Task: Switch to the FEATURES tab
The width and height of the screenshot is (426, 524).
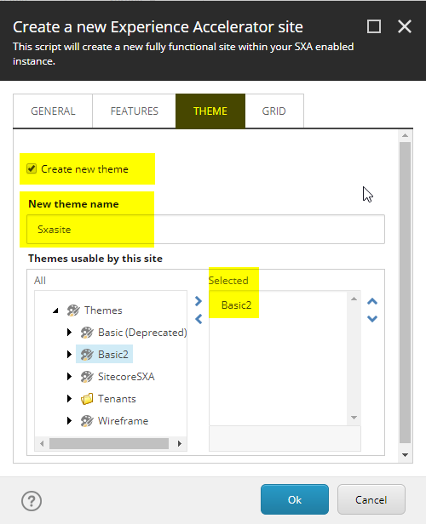Action: pyautogui.click(x=135, y=111)
